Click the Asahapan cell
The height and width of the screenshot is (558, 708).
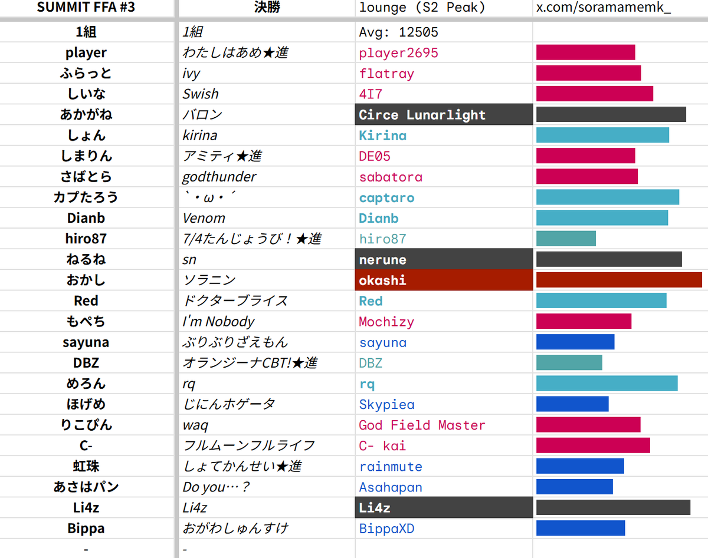pos(444,487)
